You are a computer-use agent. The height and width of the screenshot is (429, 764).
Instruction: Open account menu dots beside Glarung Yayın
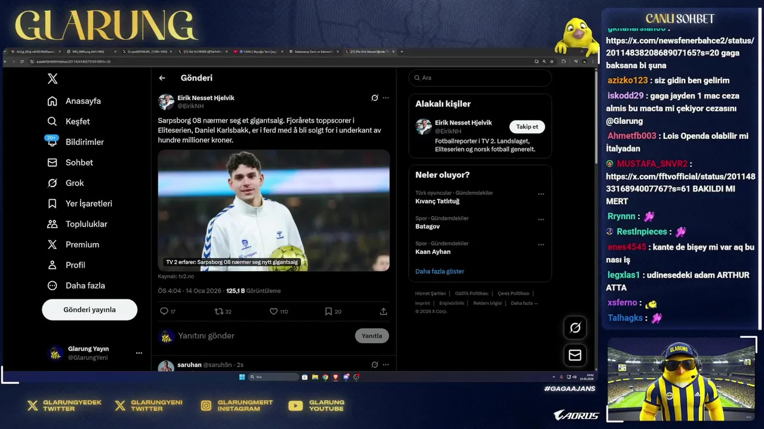click(x=139, y=353)
